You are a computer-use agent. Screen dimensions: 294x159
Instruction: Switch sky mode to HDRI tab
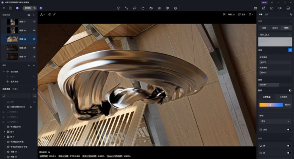click(286, 28)
